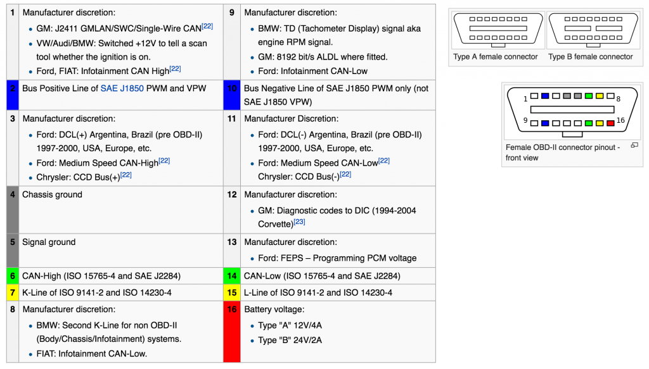Viewport: 649px width, 369px height.
Task: Open reference 22 after Medium Speed CAN-Low
Action: coord(383,161)
